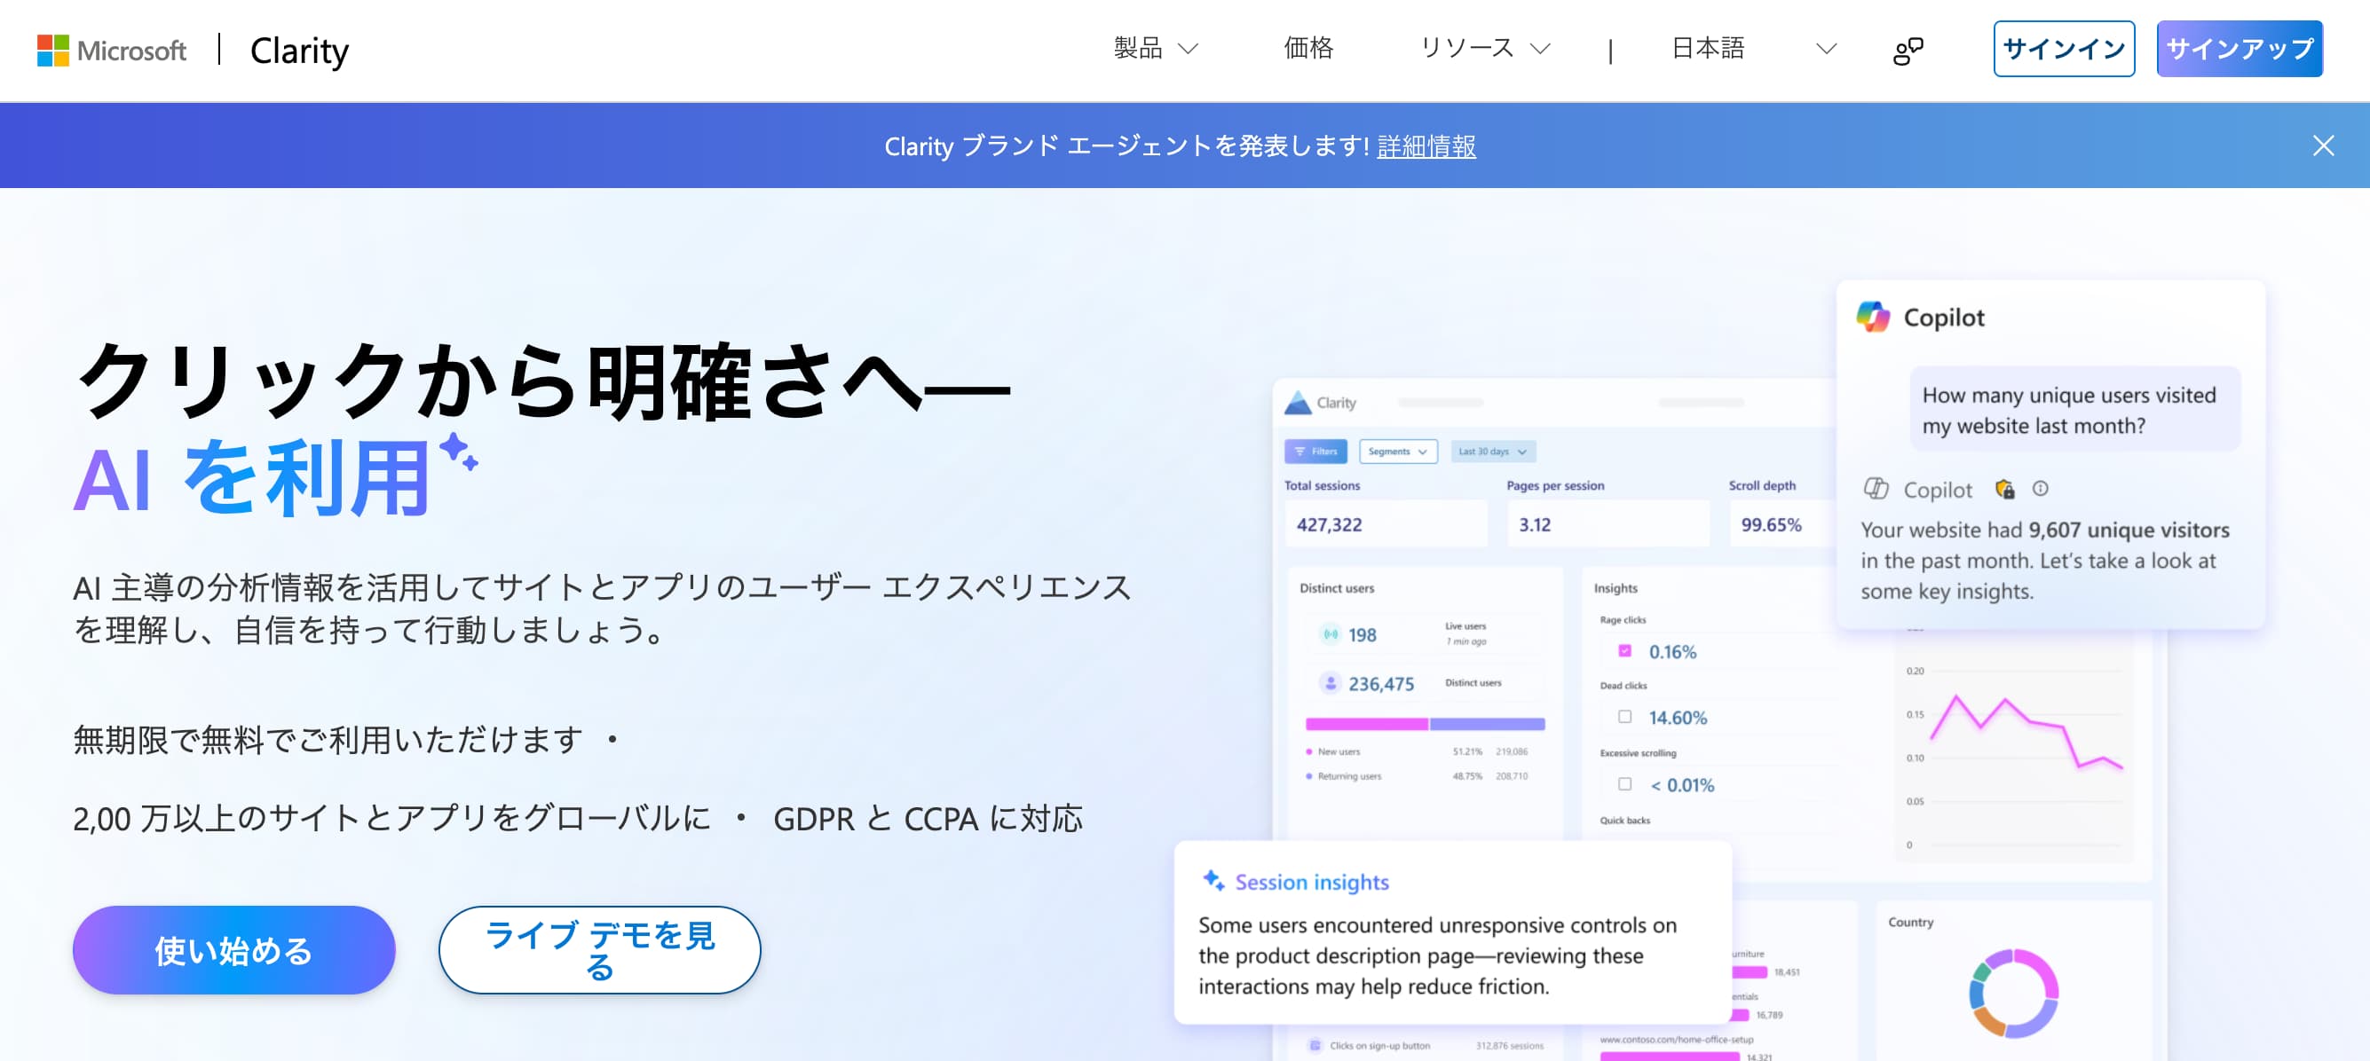
Task: Open the Clarity home link
Action: point(299,51)
